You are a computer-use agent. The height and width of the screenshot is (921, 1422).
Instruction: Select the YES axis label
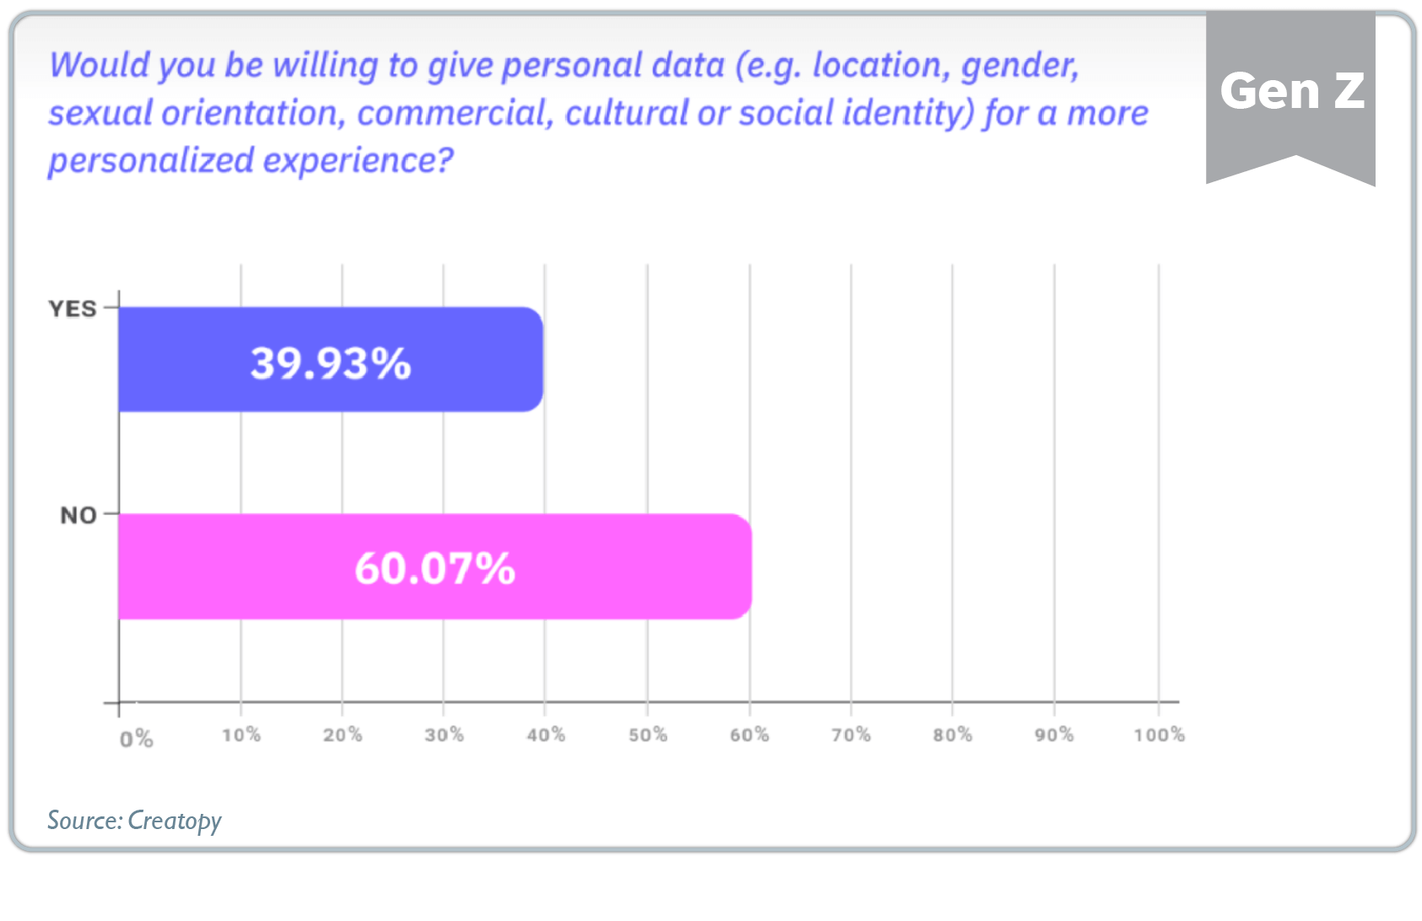(73, 309)
